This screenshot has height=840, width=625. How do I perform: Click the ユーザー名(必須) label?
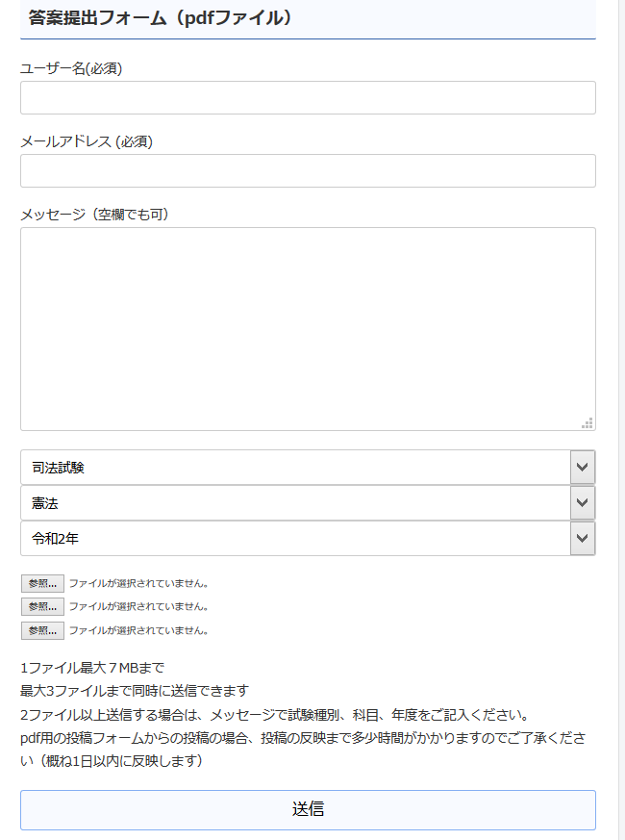pos(71,68)
